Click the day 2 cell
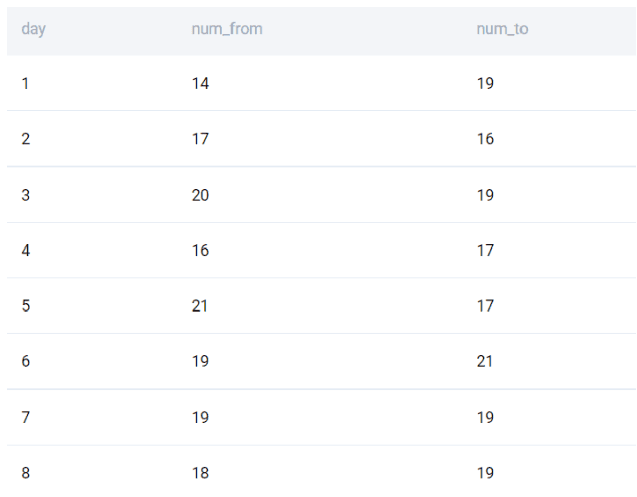 [x=26, y=139]
